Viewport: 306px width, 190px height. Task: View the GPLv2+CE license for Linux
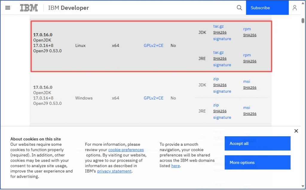click(x=154, y=45)
